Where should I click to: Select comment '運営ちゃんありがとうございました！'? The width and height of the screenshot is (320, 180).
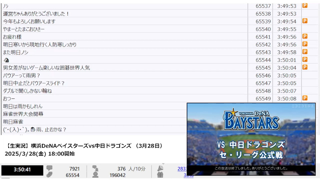[36, 14]
